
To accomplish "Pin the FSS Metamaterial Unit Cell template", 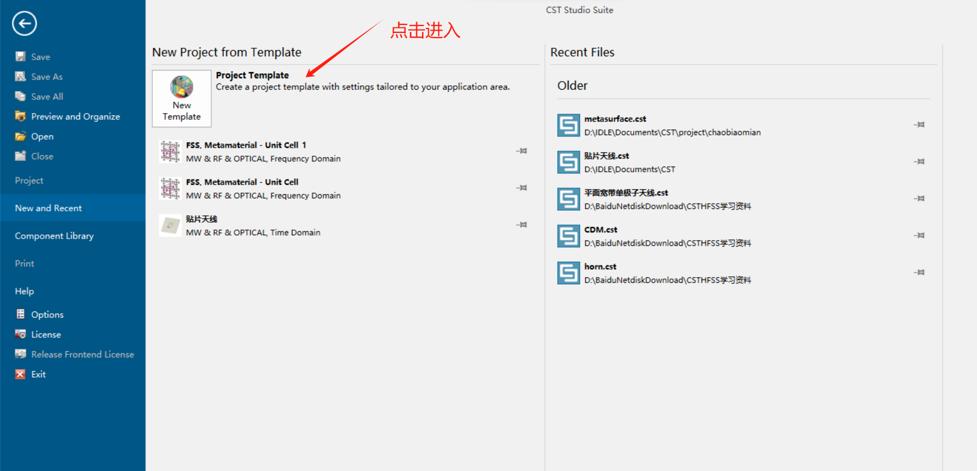I will [x=521, y=188].
